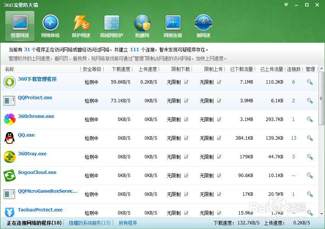Edit upload limit for 360tray.exe

click(x=219, y=157)
